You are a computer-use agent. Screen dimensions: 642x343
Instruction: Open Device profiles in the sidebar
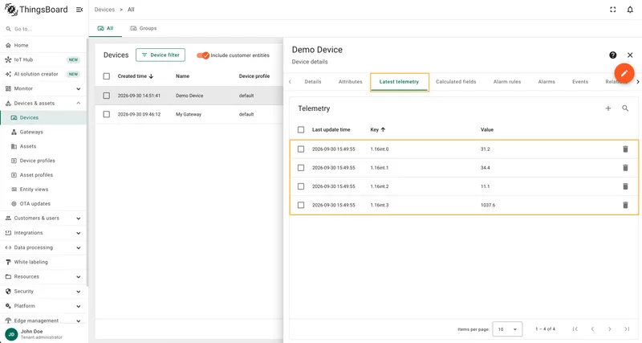coord(43,161)
